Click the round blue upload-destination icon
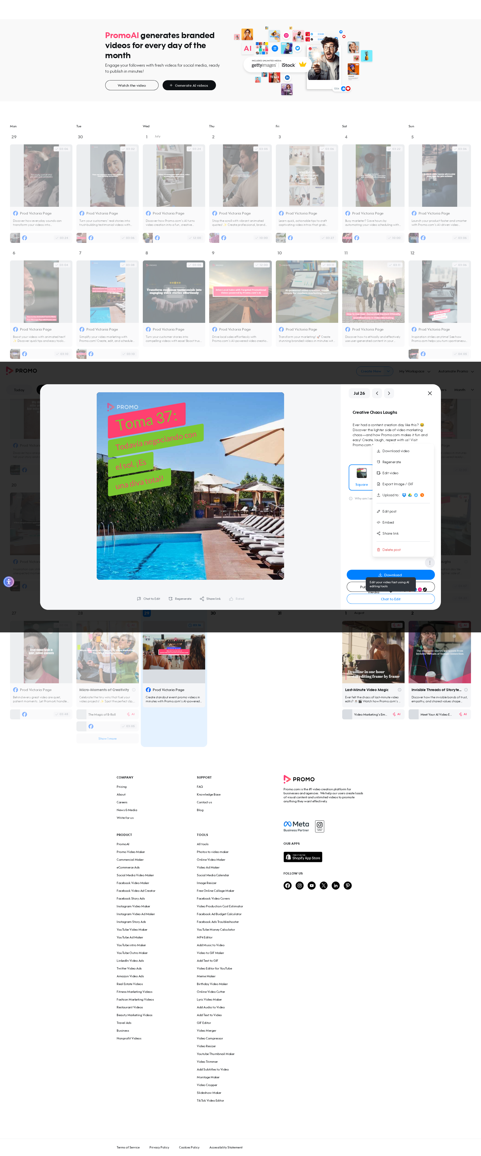The width and height of the screenshot is (481, 1156). (x=416, y=495)
